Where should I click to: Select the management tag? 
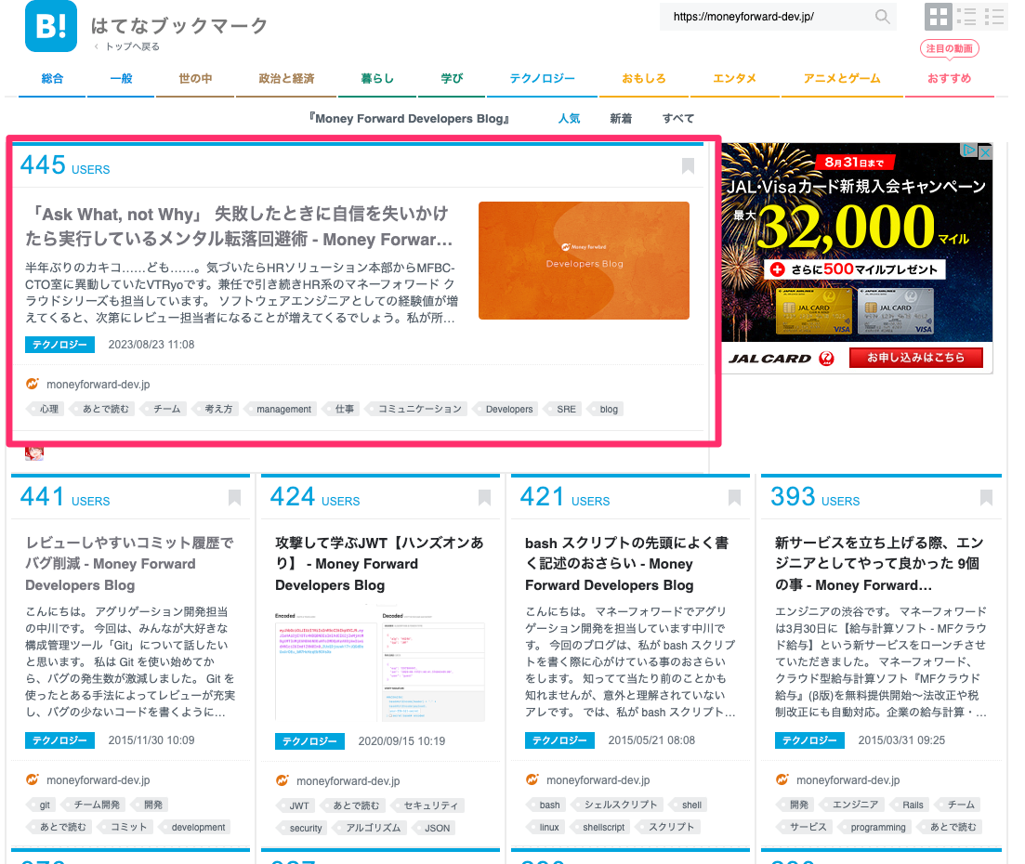coord(281,409)
